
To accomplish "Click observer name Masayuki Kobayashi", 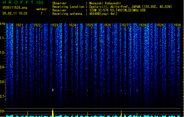I will 105,3.
